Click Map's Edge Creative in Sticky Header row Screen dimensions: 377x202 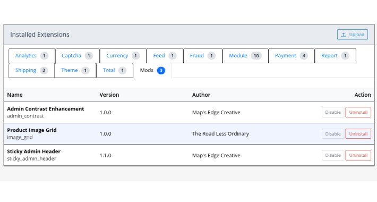[x=216, y=156]
